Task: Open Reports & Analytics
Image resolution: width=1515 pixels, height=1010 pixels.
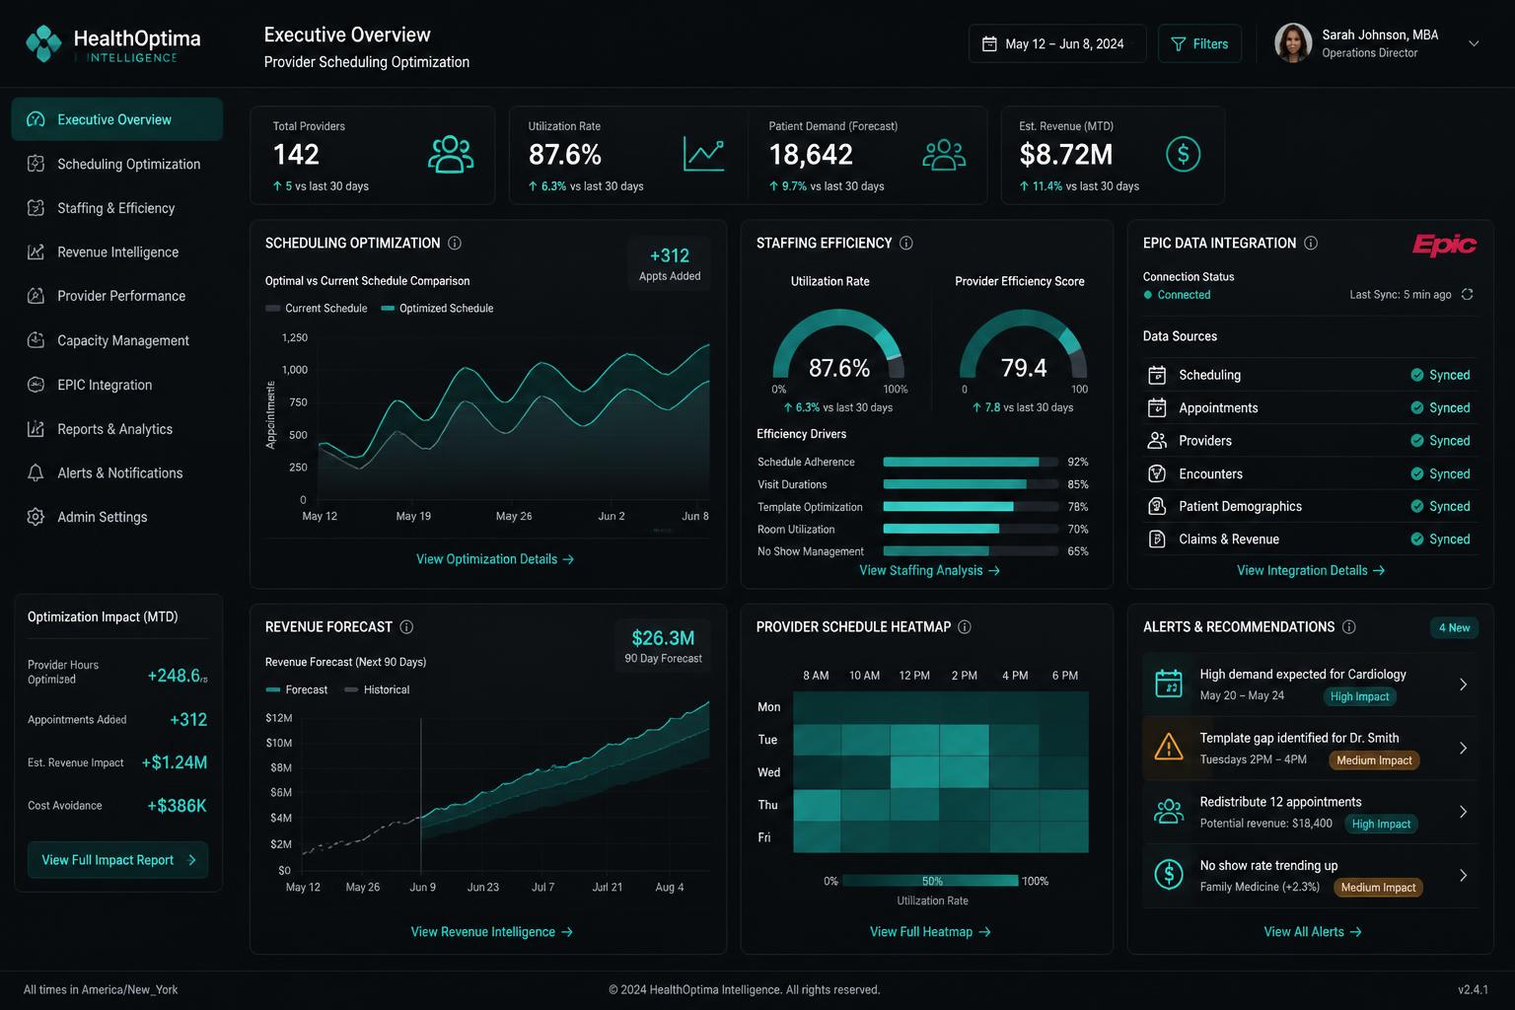Action: (116, 429)
